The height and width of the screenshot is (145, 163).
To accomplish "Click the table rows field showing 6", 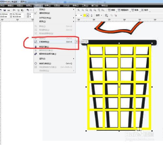I will (x=31, y=14).
